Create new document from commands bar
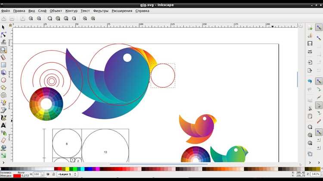 [310, 28]
